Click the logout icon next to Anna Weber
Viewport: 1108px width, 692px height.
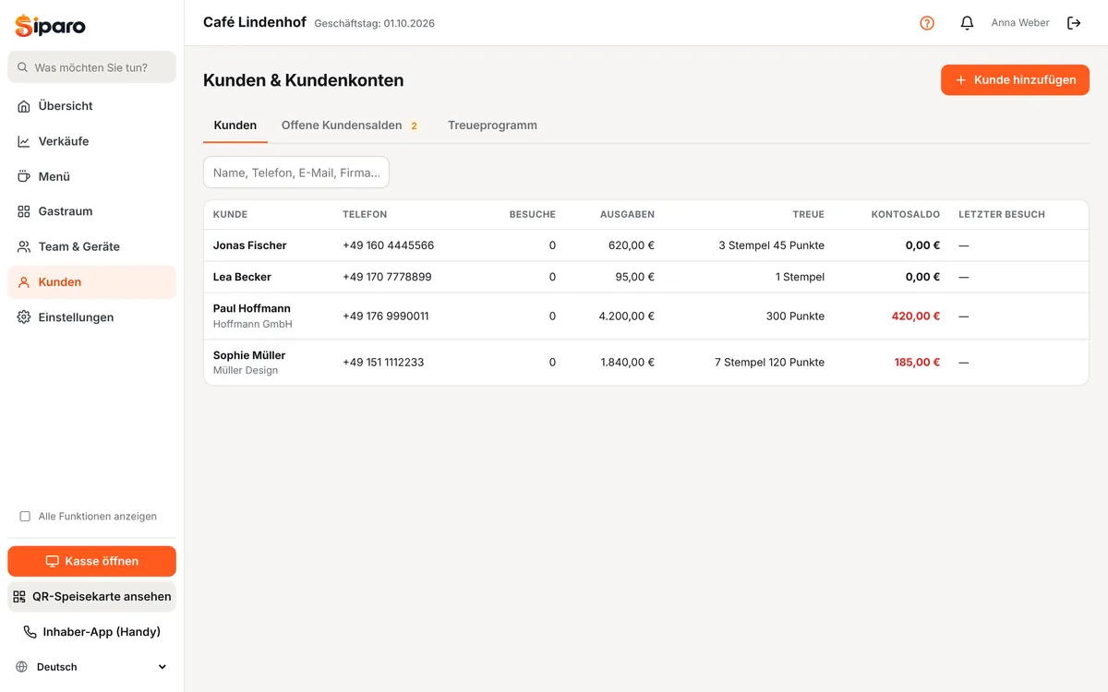tap(1074, 23)
